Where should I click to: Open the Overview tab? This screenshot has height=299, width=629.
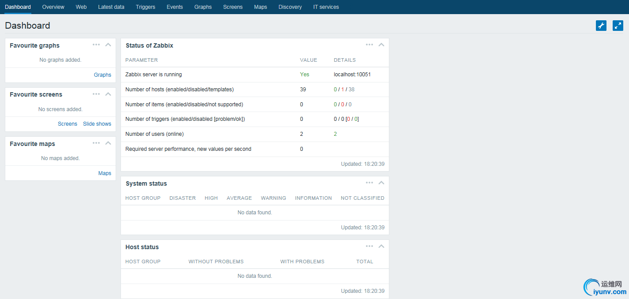point(53,7)
